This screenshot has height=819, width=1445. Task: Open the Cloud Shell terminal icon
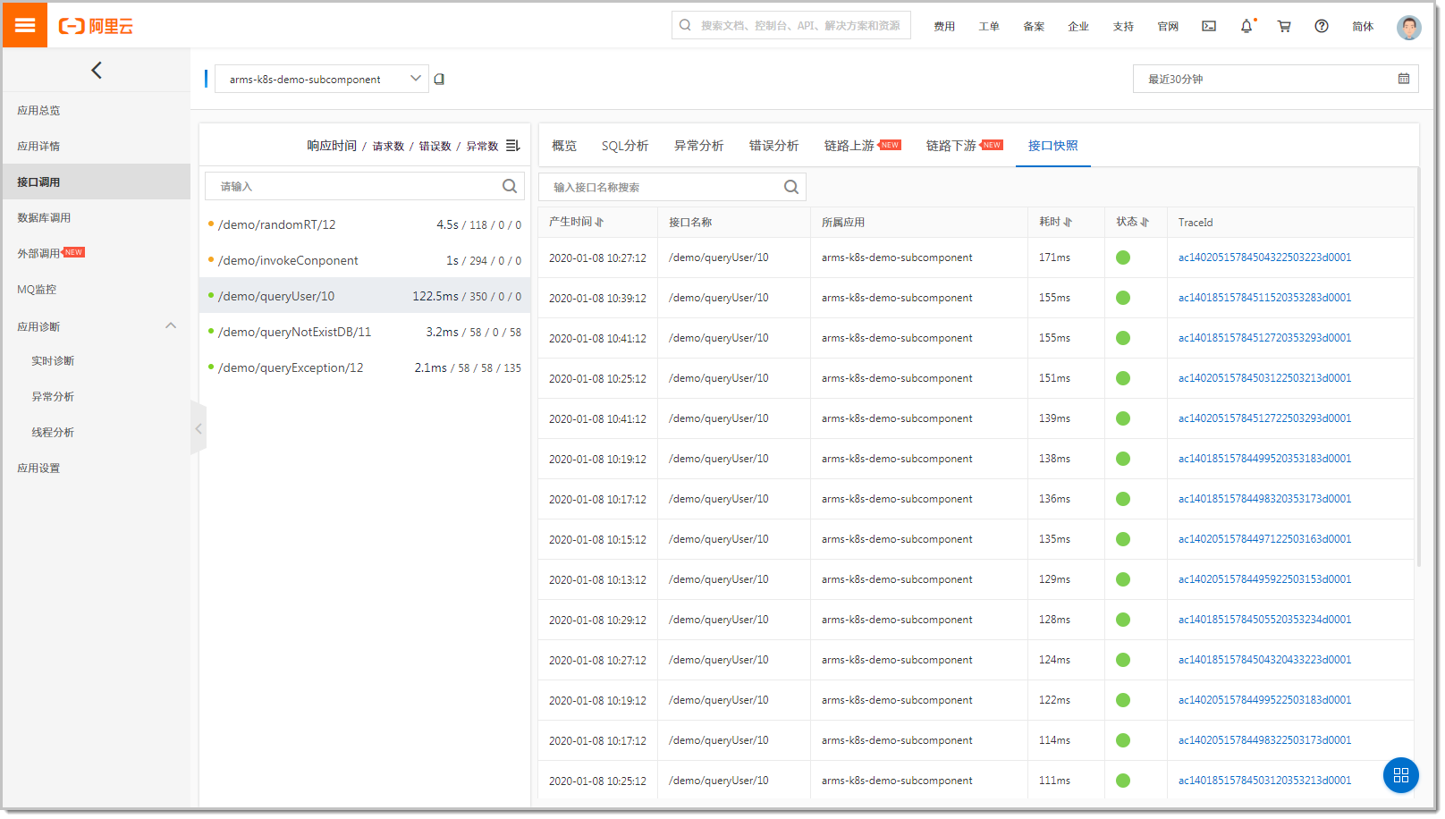[1209, 26]
